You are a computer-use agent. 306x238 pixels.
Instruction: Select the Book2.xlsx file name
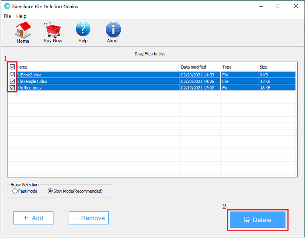pyautogui.click(x=29, y=75)
